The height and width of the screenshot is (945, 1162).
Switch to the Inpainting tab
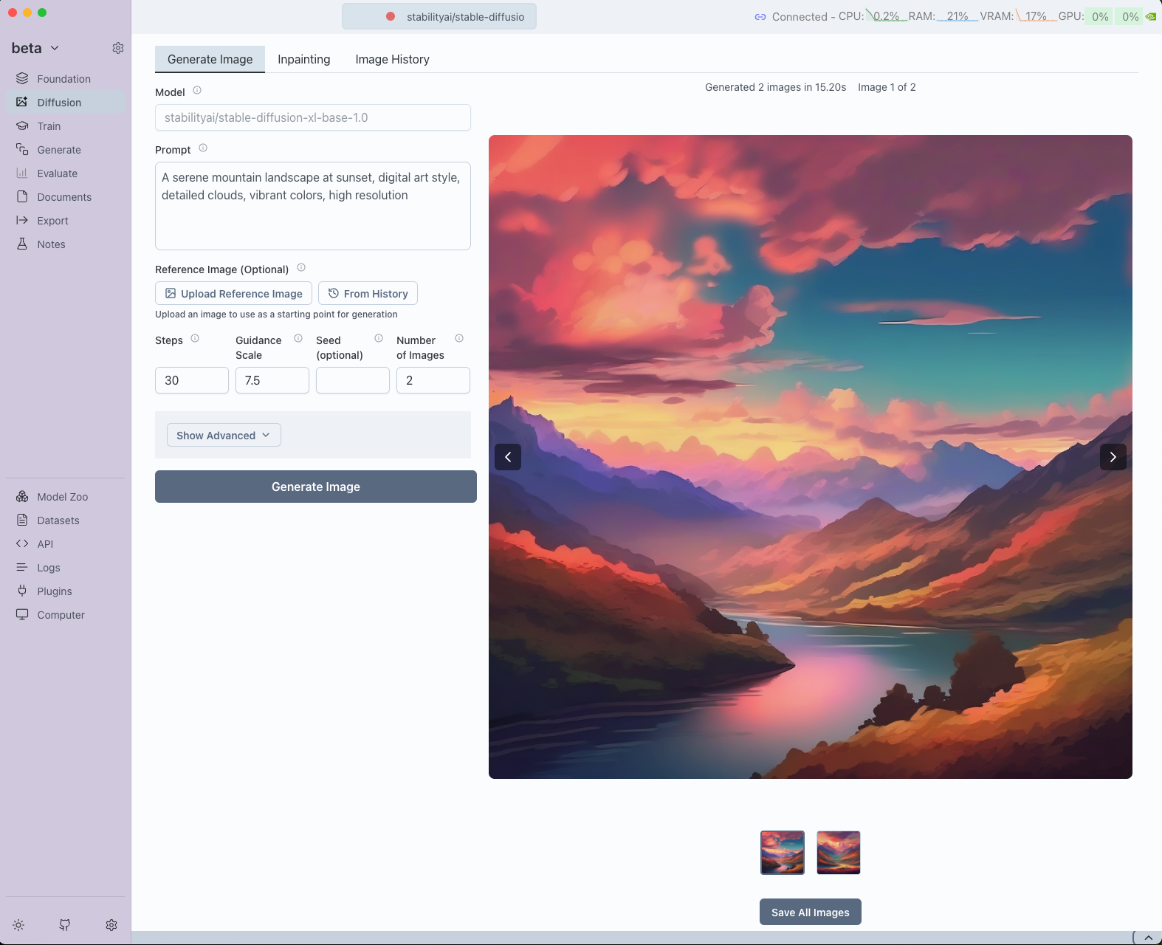pyautogui.click(x=303, y=59)
